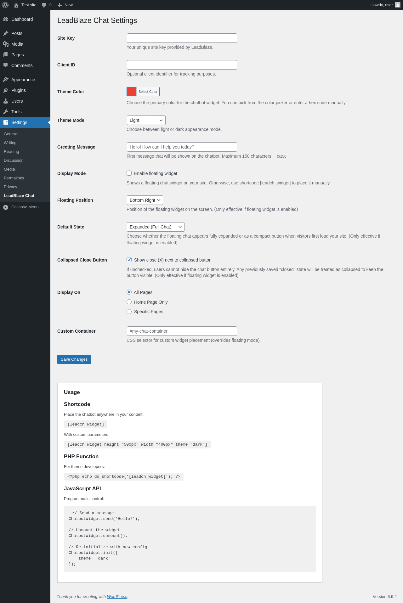403x603 pixels.
Task: Select the Home Page Only radio option
Action: tap(129, 302)
